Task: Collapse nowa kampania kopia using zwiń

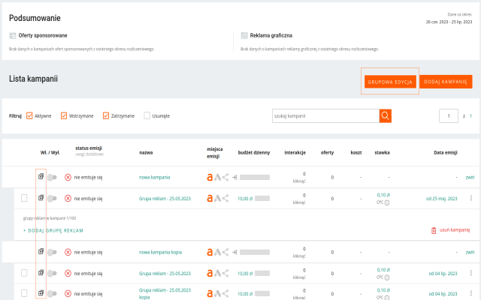Action: coord(470,252)
